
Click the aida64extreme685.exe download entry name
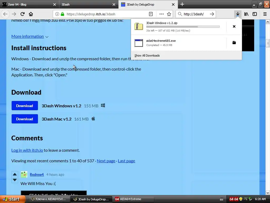pos(161,41)
